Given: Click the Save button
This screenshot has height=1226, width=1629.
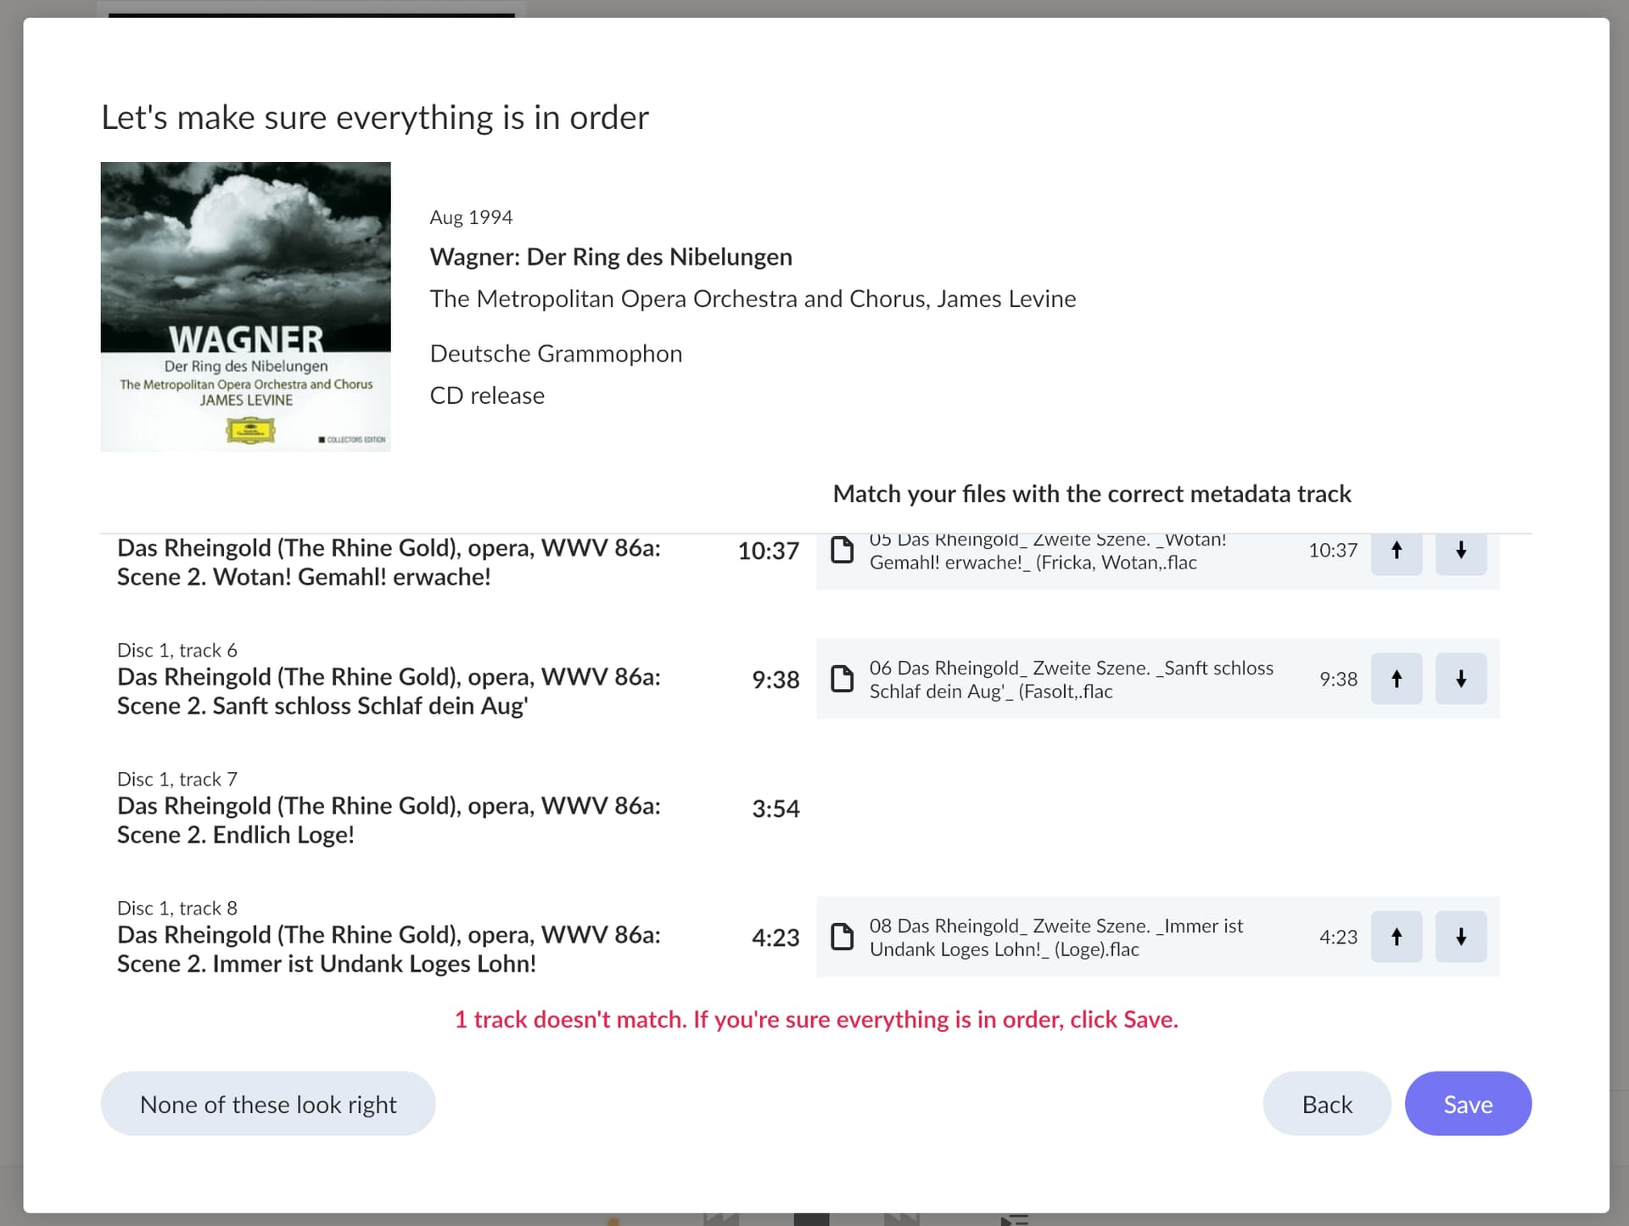Looking at the screenshot, I should 1467,1104.
